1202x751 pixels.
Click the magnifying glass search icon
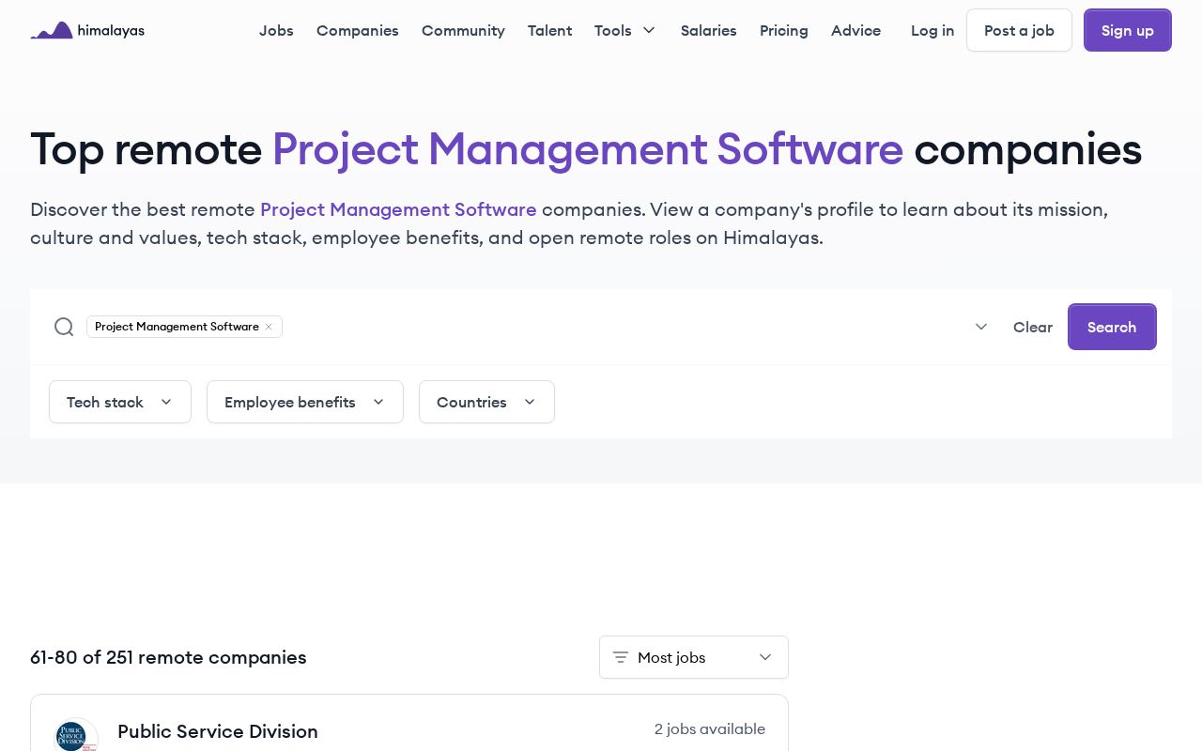(x=64, y=327)
